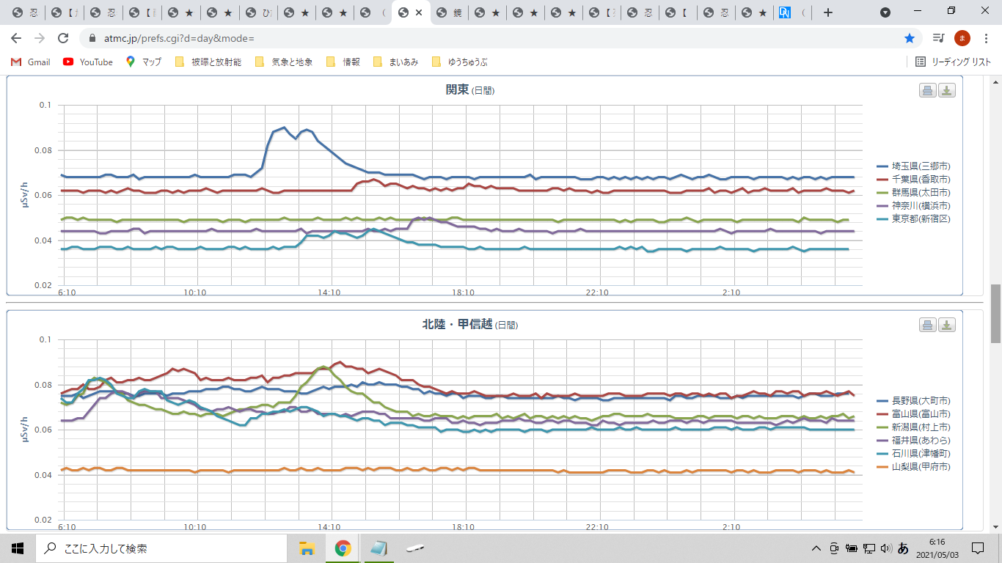
Task: Click the browser forward arrow
Action: tap(40, 38)
